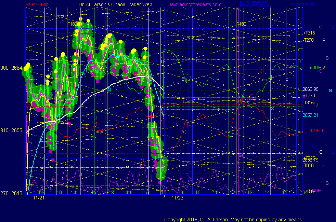Click the '13' hour label in the 11/21 session
Image resolution: width=336 pixels, height=222 pixels.
pyautogui.click(x=111, y=193)
